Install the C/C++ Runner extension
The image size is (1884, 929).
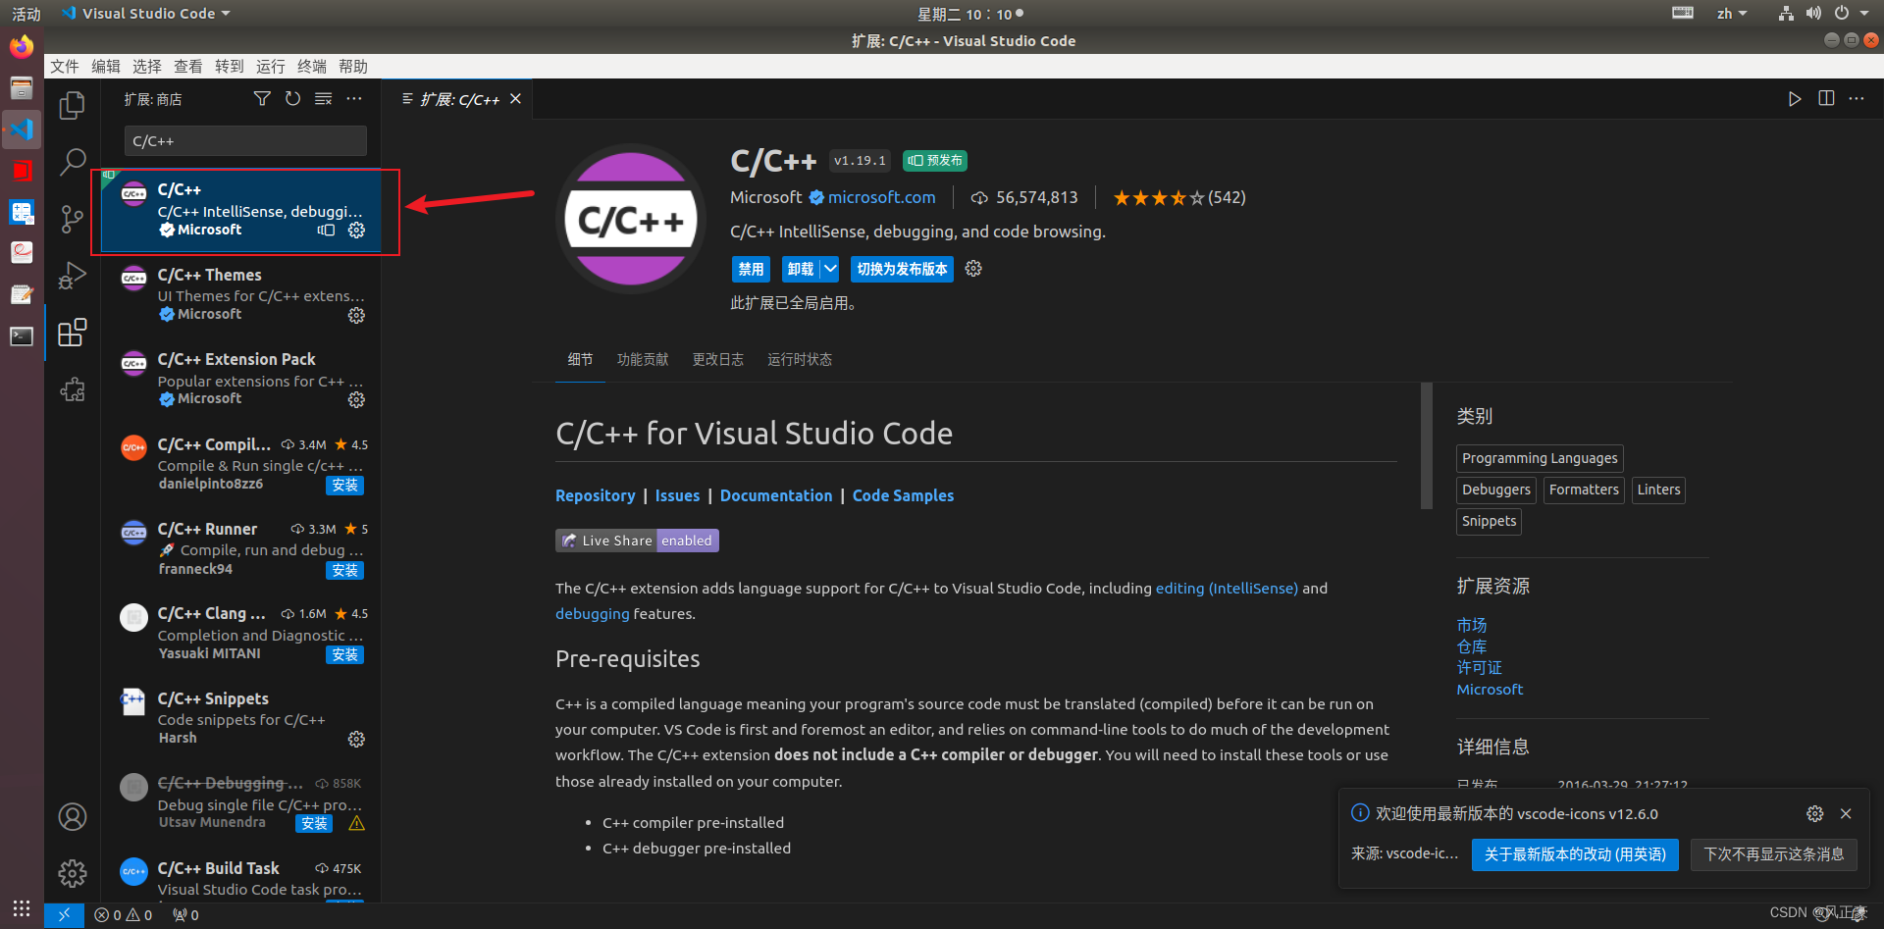pos(344,570)
